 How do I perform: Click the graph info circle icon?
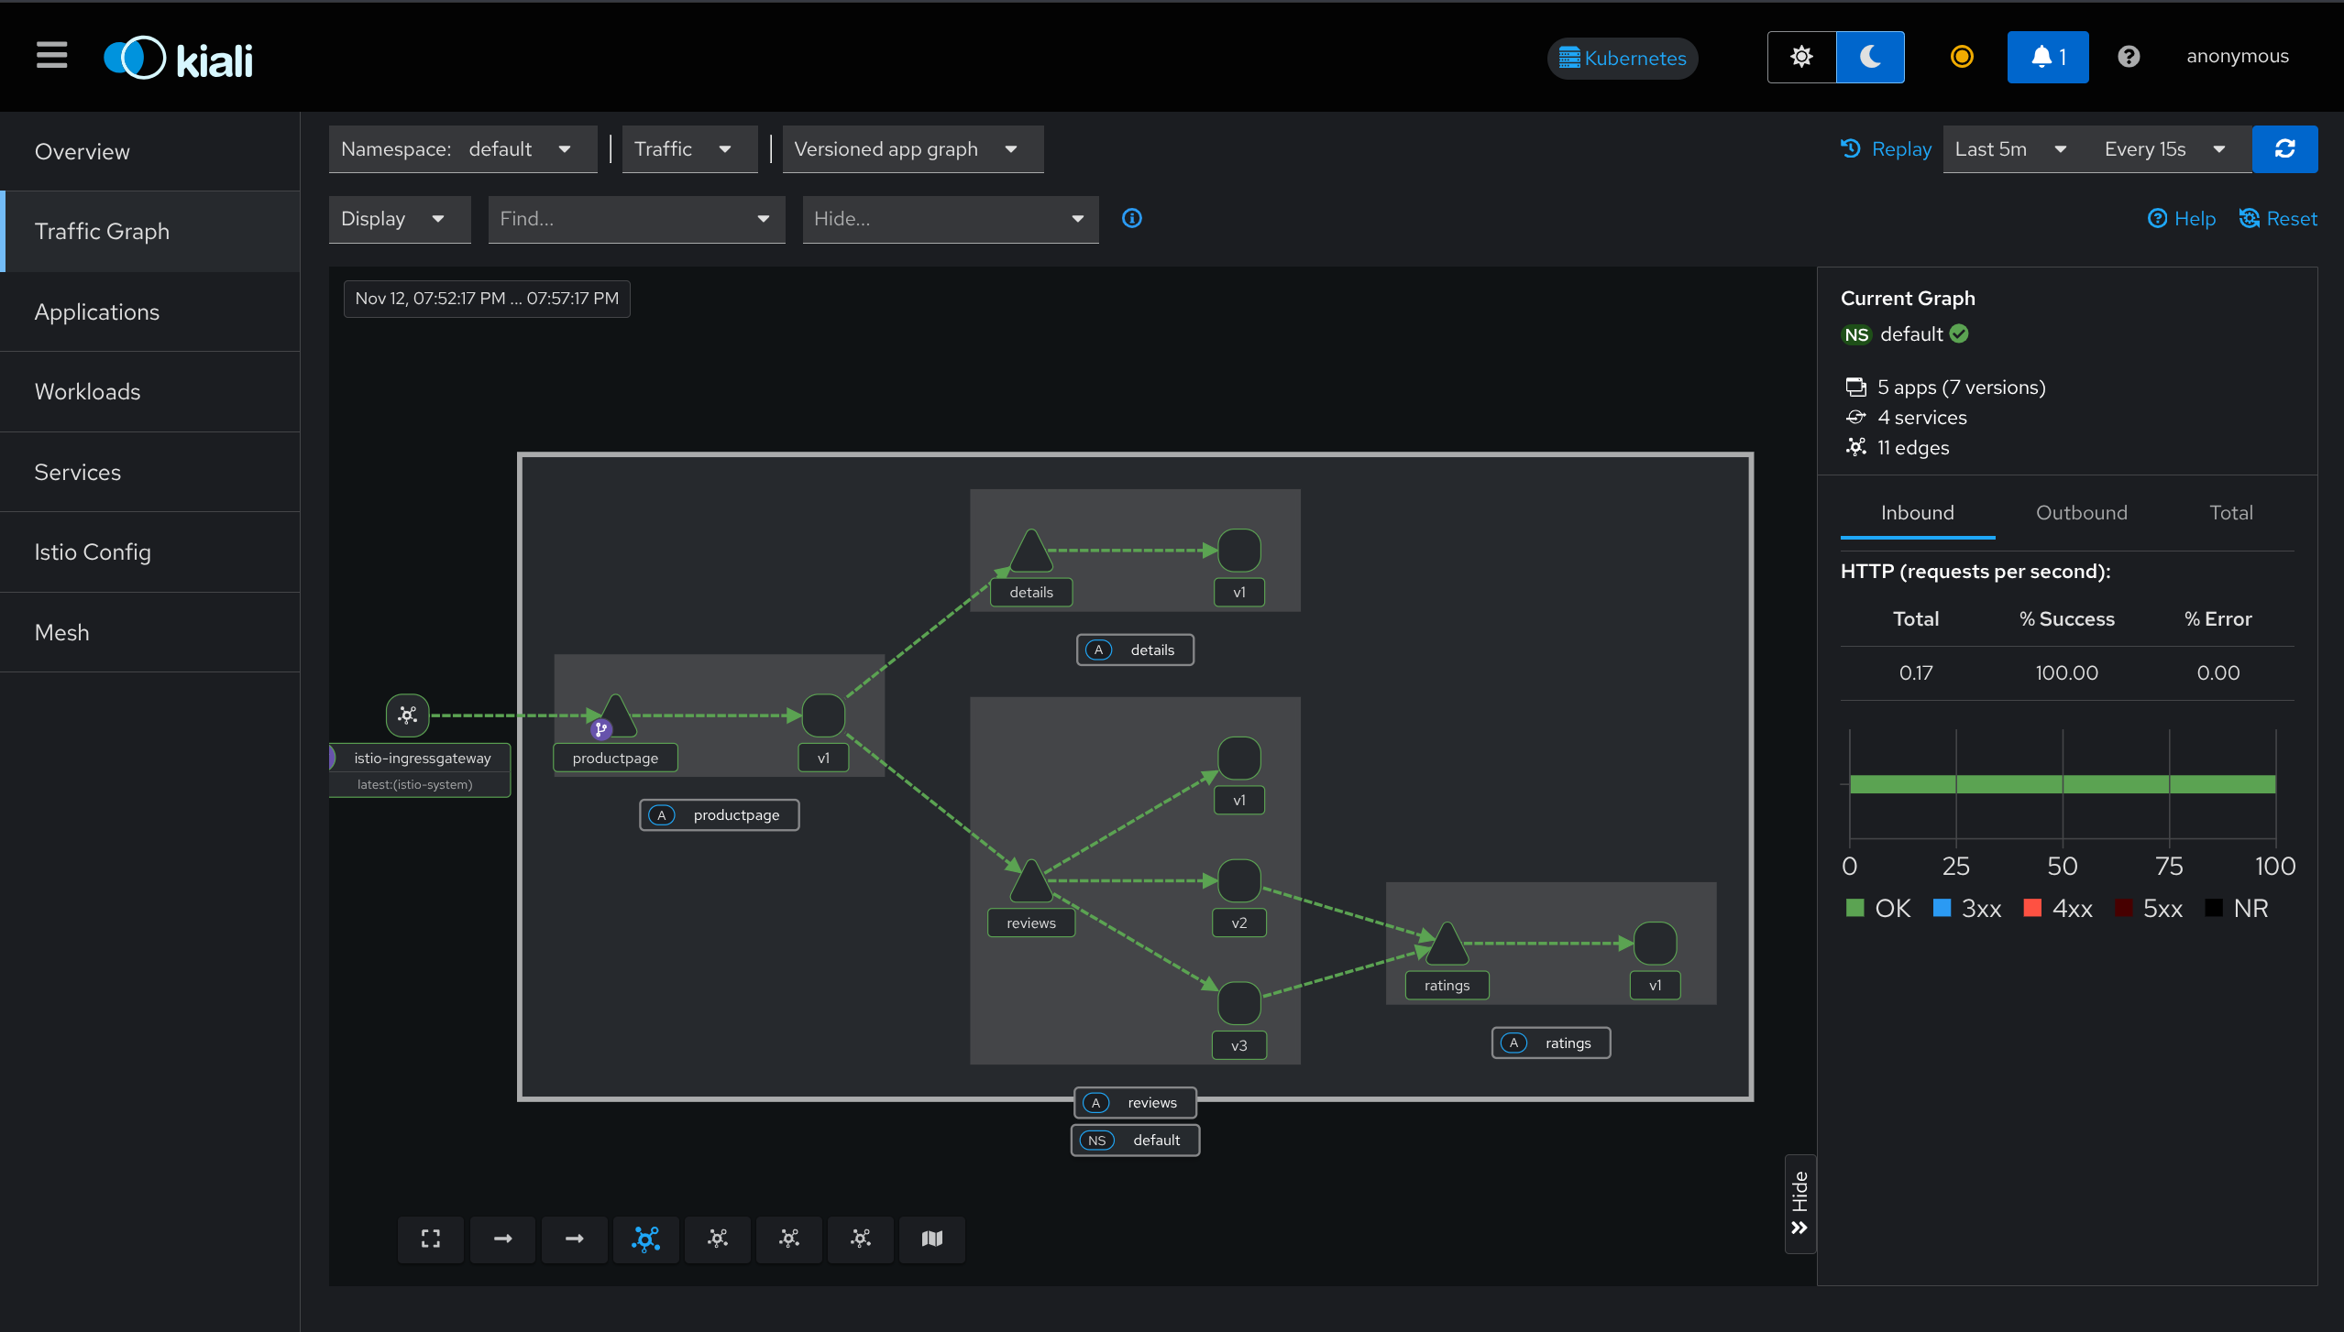pyautogui.click(x=1132, y=219)
